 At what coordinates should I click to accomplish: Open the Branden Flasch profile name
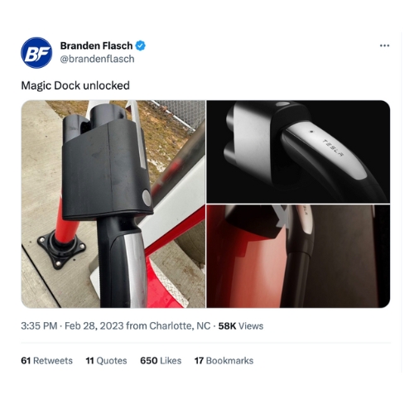[x=96, y=46]
